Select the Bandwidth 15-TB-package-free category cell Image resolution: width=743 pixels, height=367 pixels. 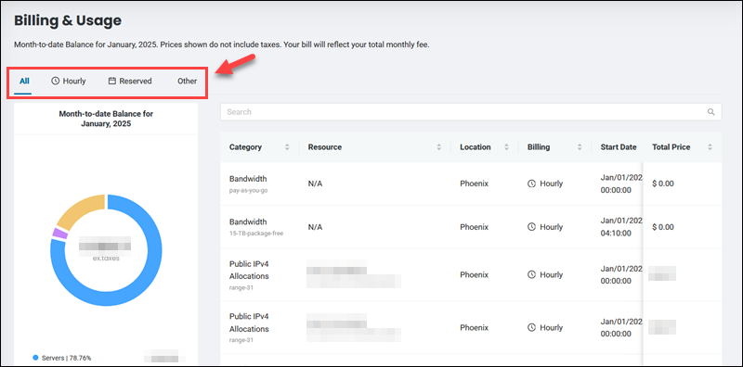(x=256, y=226)
